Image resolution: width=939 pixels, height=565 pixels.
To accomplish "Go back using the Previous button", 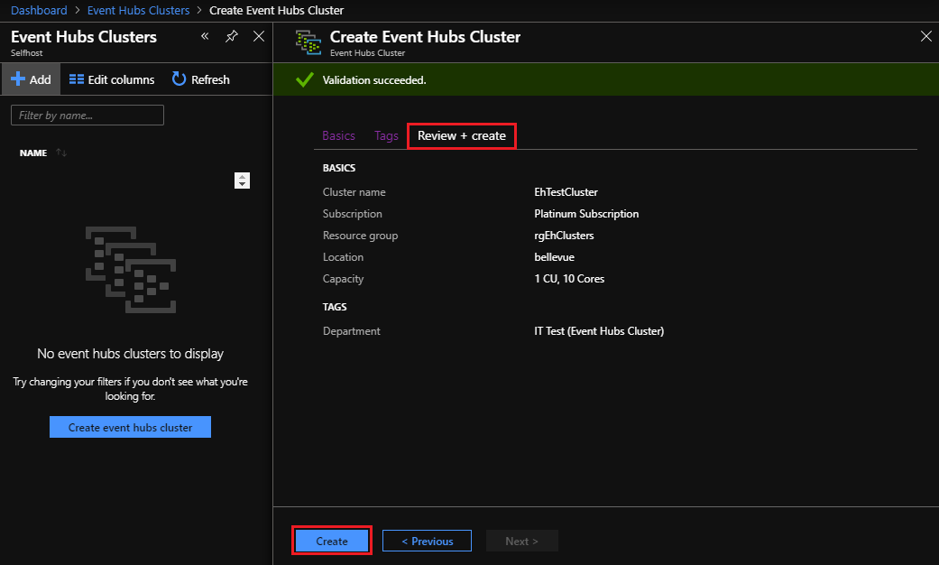I will [427, 540].
